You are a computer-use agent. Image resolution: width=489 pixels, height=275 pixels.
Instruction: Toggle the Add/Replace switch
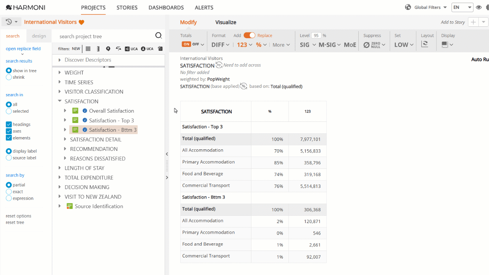point(249,35)
